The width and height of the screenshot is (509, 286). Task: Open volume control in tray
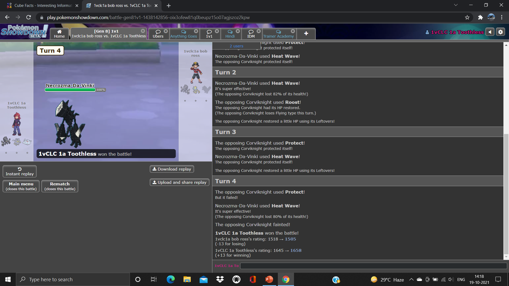[x=451, y=279]
